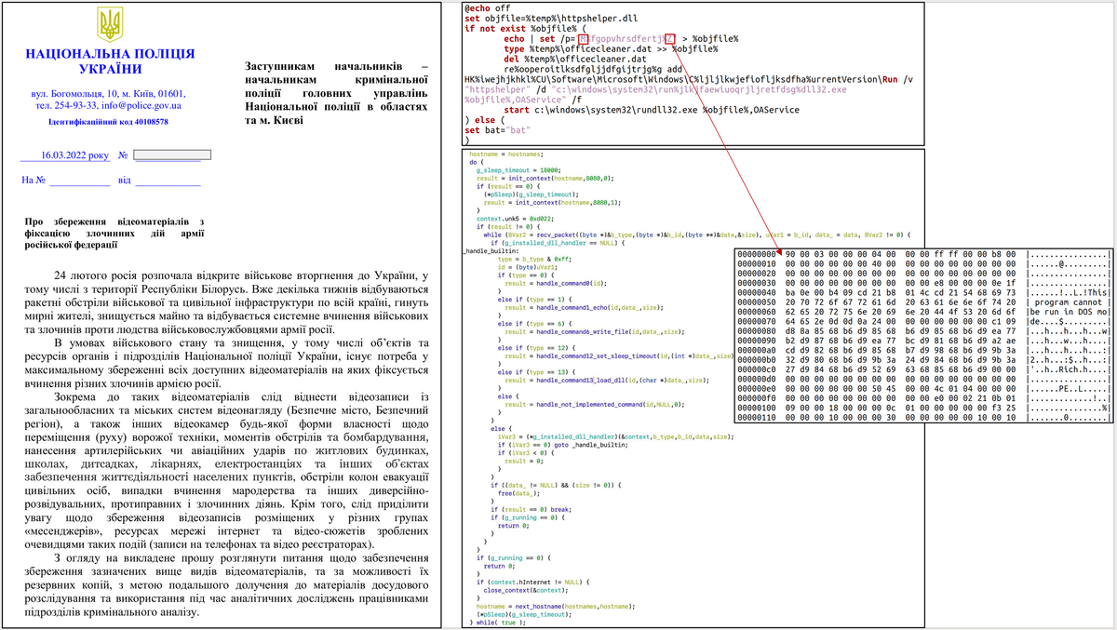
Task: Click the handle_command6_write_file call
Action: pyautogui.click(x=611, y=331)
